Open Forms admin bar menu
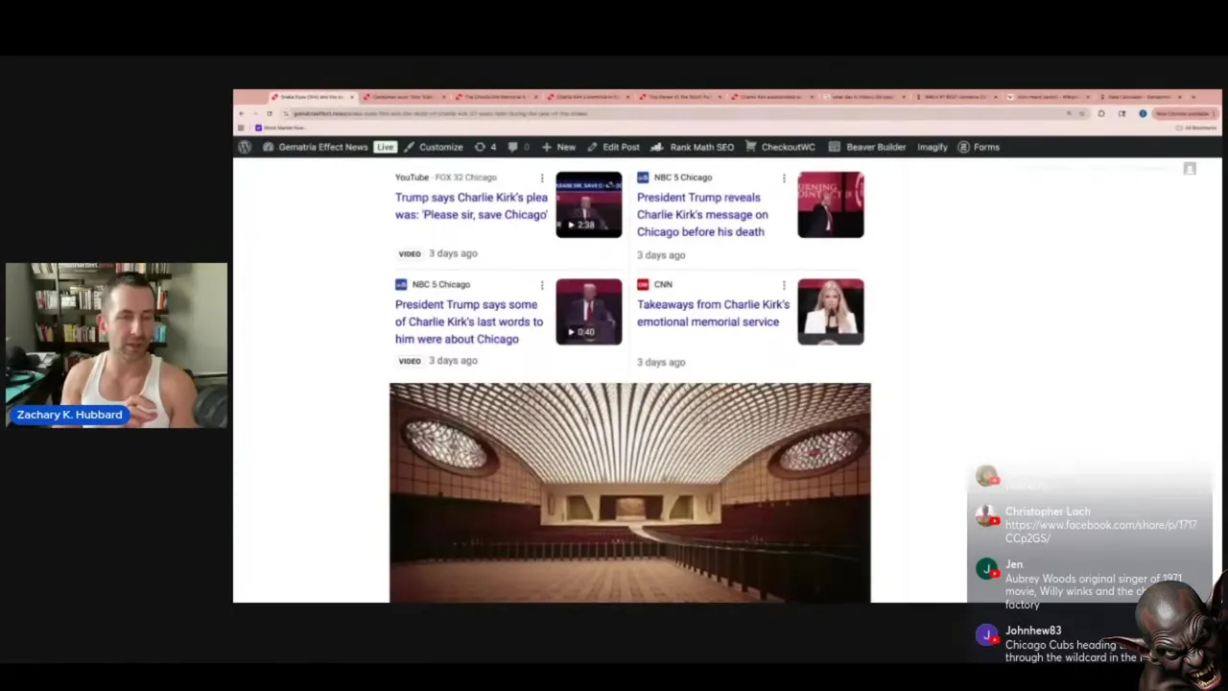Image resolution: width=1228 pixels, height=691 pixels. click(979, 147)
